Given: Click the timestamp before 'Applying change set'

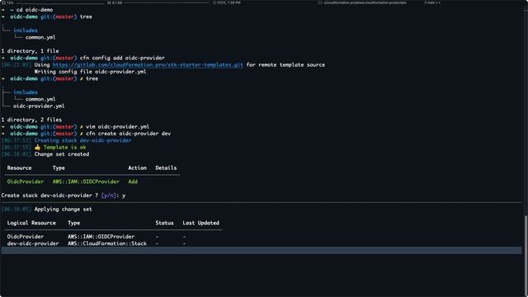Looking at the screenshot, I should pyautogui.click(x=16, y=209).
